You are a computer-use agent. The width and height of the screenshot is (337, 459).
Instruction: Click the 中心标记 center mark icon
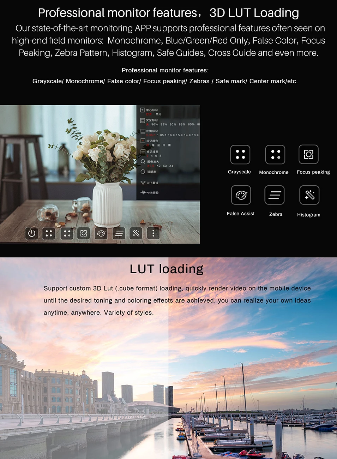point(143,110)
